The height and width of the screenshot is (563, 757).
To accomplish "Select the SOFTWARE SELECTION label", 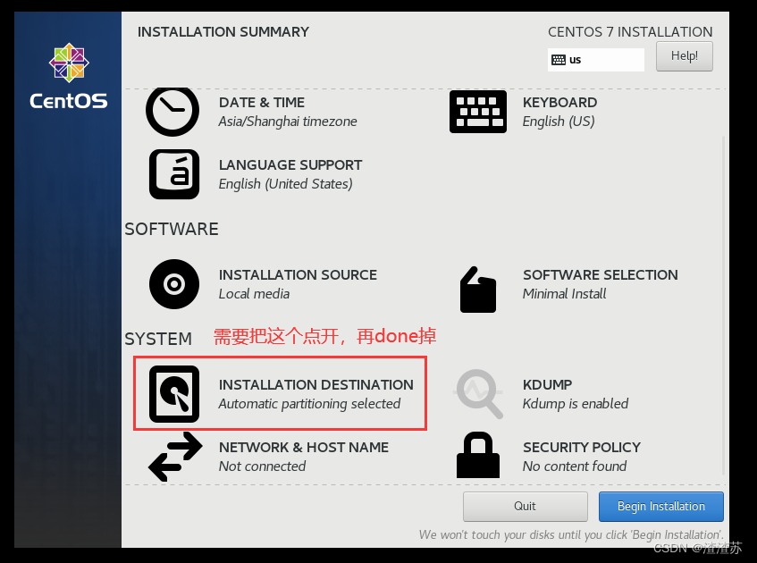I will click(x=601, y=274).
